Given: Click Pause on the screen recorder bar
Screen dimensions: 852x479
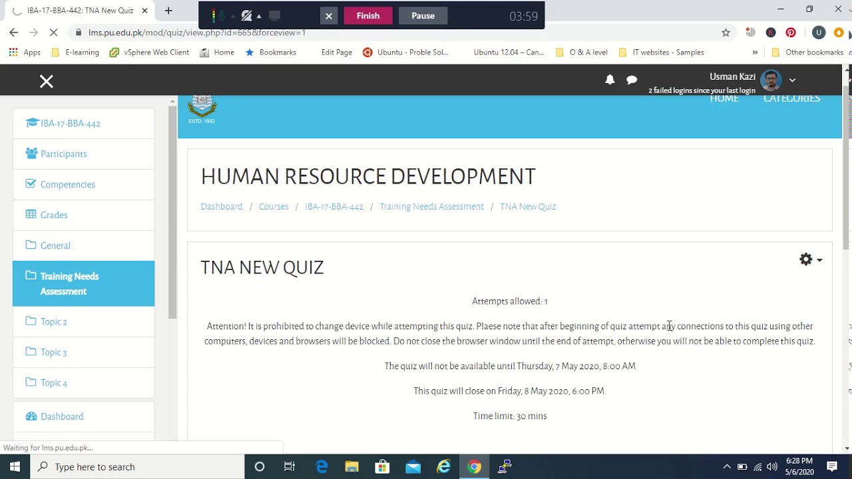Looking at the screenshot, I should pos(423,16).
